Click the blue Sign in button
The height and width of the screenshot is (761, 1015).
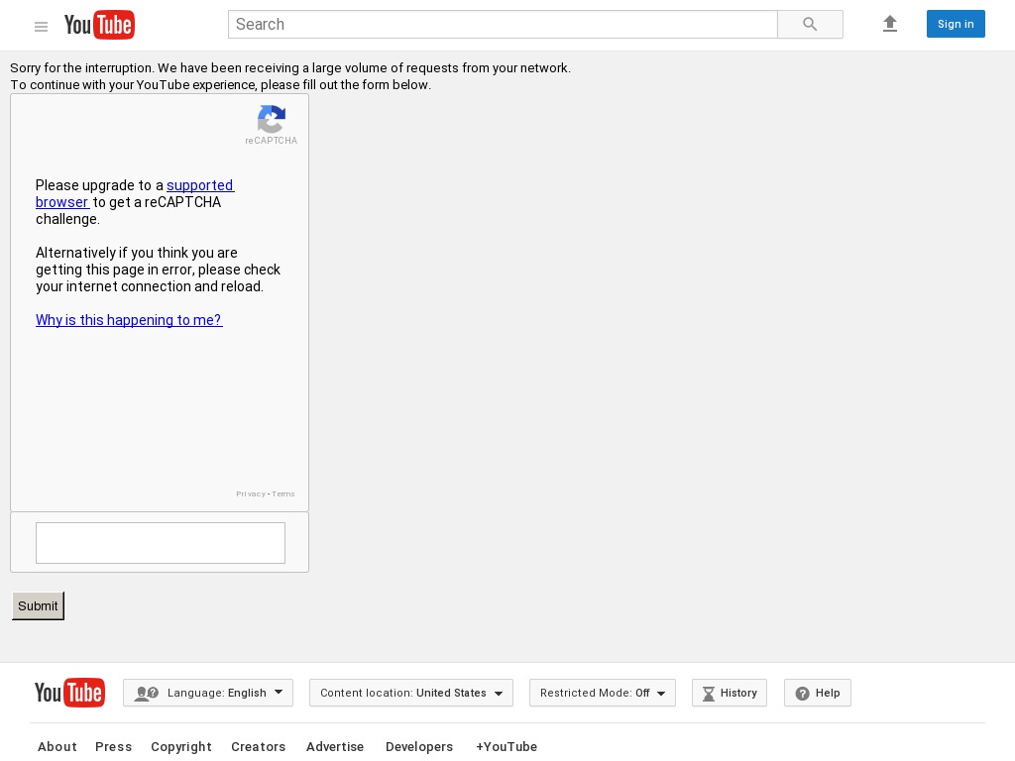point(955,24)
